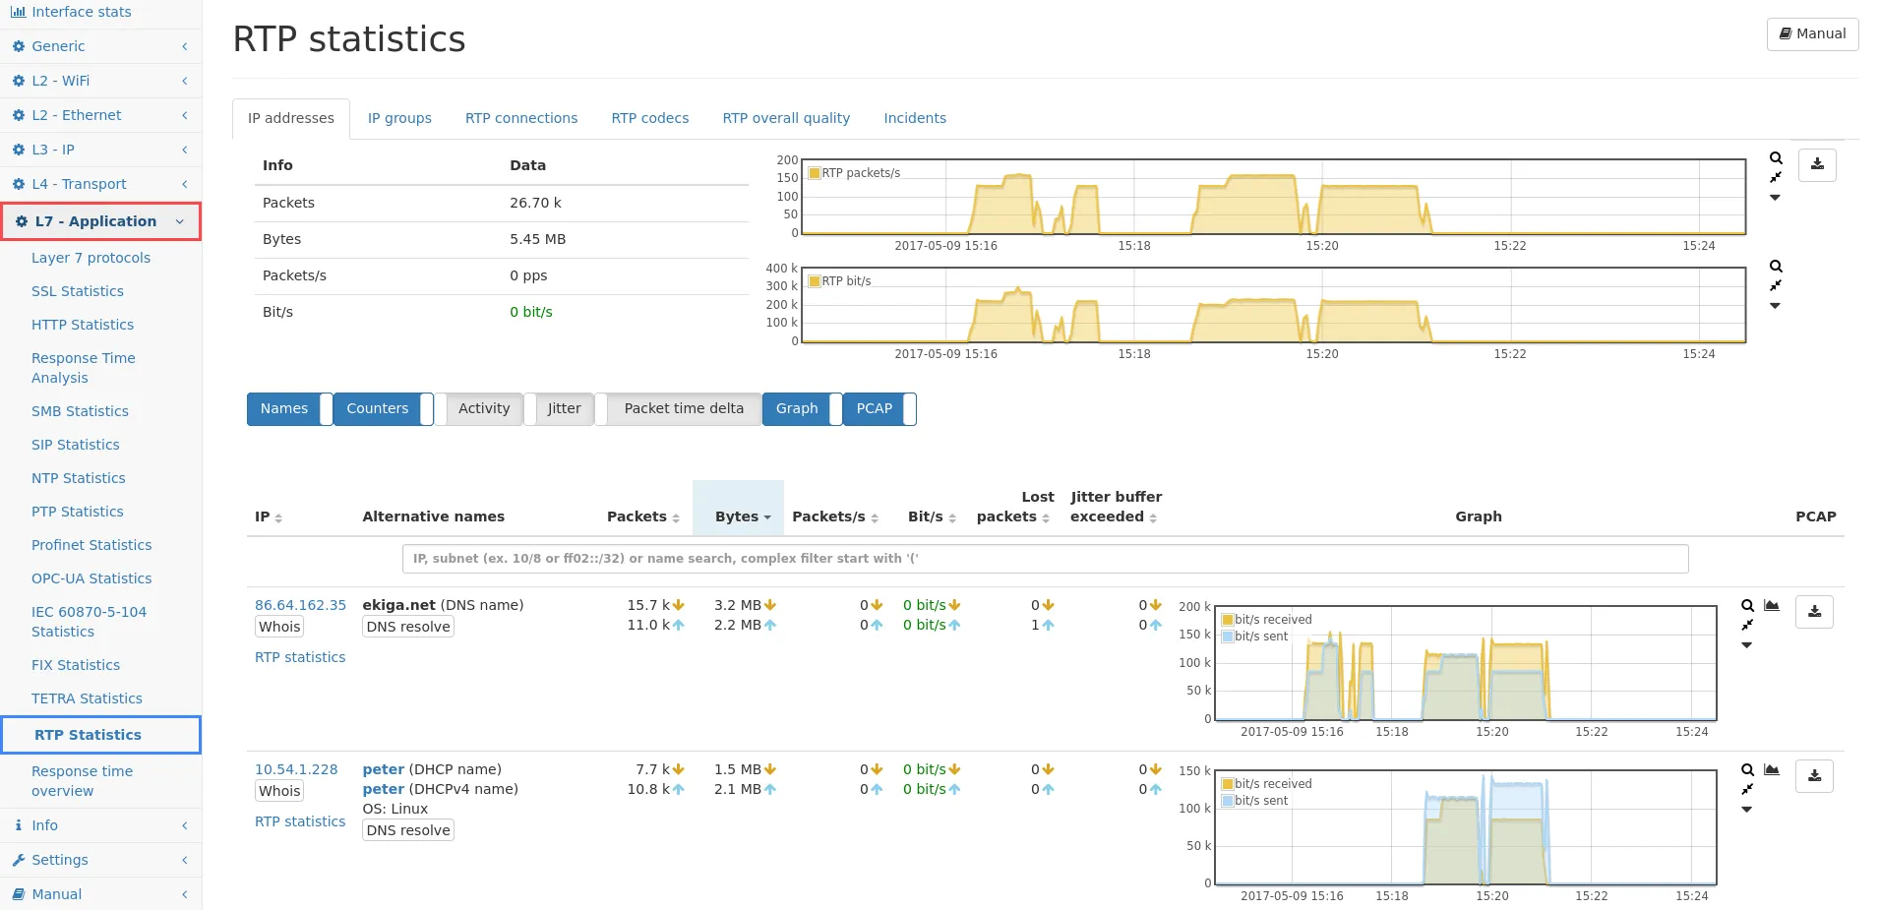The height and width of the screenshot is (910, 1879).
Task: Download PCAP for 86.64.162.35
Action: point(1814,612)
